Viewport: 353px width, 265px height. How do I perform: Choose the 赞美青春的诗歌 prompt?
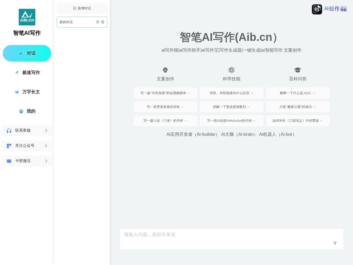pyautogui.click(x=165, y=107)
